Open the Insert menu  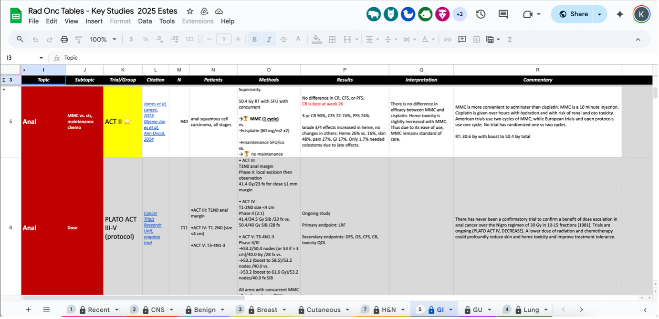tap(94, 21)
